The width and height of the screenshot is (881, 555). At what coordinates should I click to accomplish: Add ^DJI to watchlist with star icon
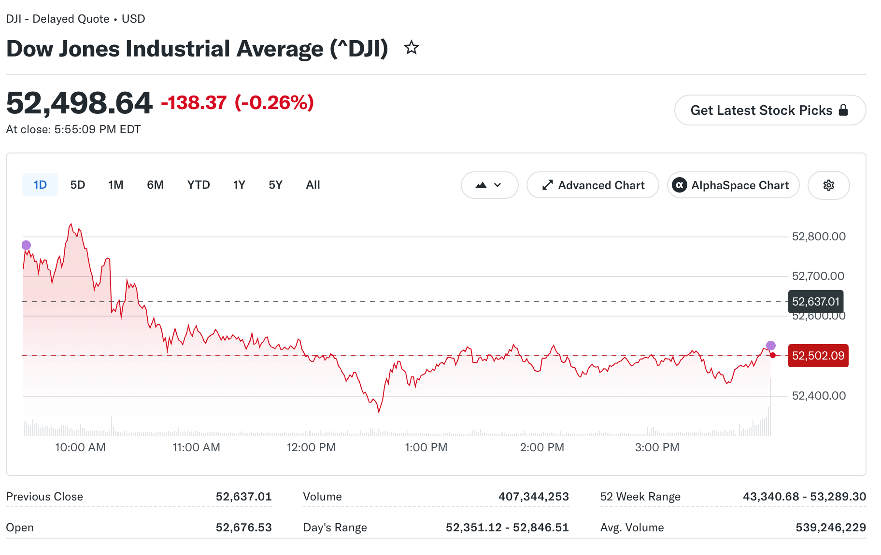tap(412, 48)
